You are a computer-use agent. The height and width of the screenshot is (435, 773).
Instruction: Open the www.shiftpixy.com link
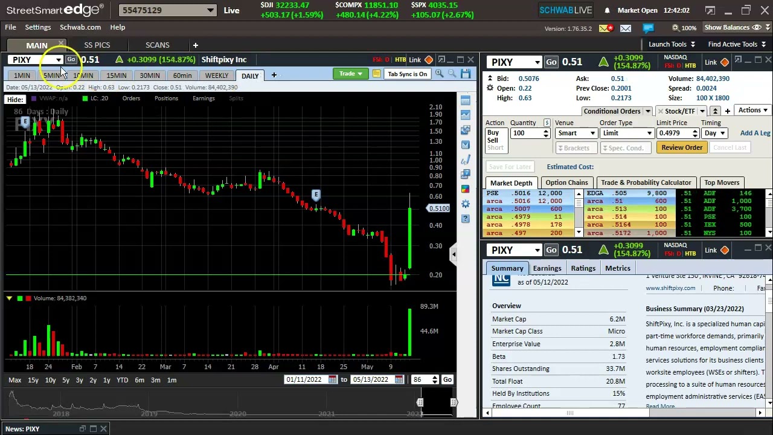pyautogui.click(x=670, y=288)
